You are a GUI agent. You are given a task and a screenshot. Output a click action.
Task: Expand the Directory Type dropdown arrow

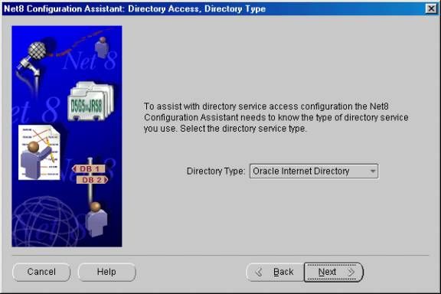[x=373, y=171]
